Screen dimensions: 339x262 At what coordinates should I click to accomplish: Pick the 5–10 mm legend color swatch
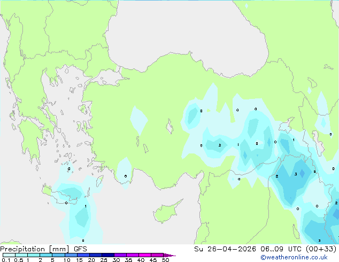pyautogui.click(x=58, y=255)
